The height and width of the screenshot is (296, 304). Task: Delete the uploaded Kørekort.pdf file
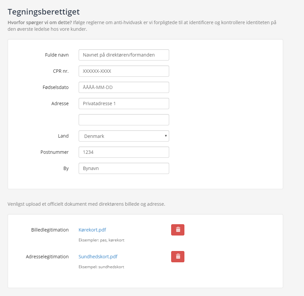177,230
